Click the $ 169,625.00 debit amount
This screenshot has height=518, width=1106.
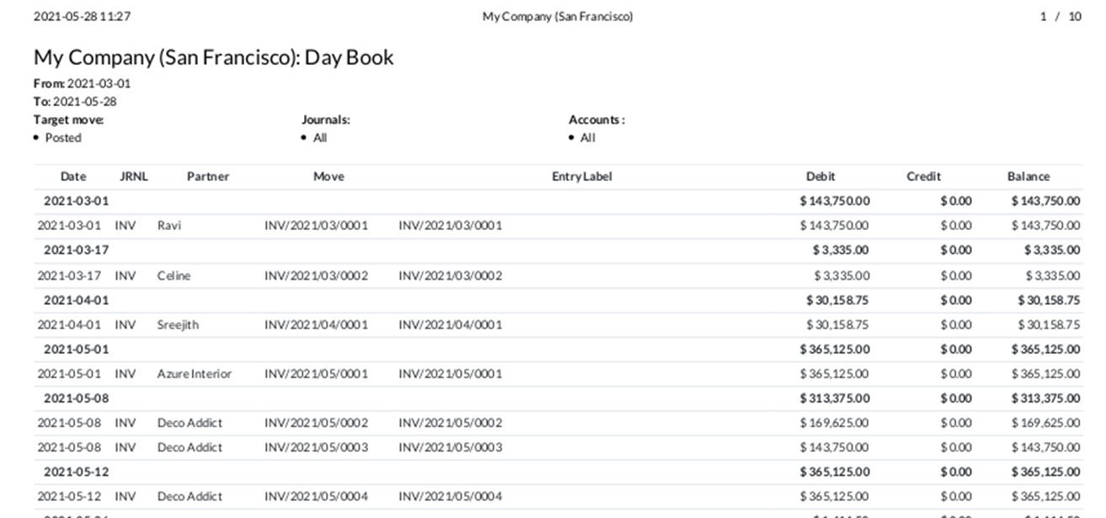click(835, 423)
